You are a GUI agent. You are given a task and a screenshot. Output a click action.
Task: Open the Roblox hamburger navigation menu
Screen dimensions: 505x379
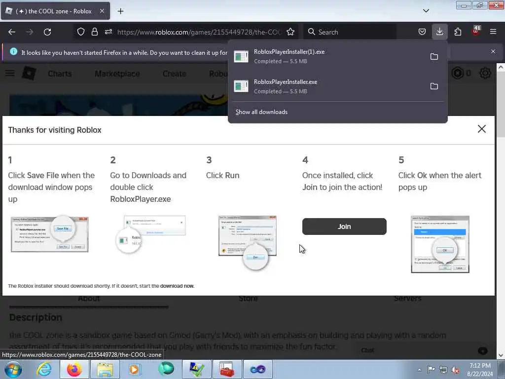[x=10, y=74]
